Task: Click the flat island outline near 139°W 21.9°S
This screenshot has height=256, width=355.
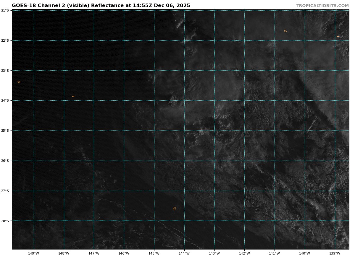Action: click(338, 36)
